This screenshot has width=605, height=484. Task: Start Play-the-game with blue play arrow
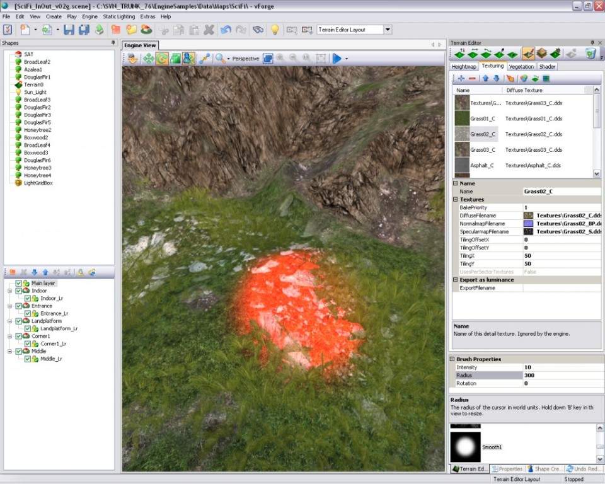[337, 59]
